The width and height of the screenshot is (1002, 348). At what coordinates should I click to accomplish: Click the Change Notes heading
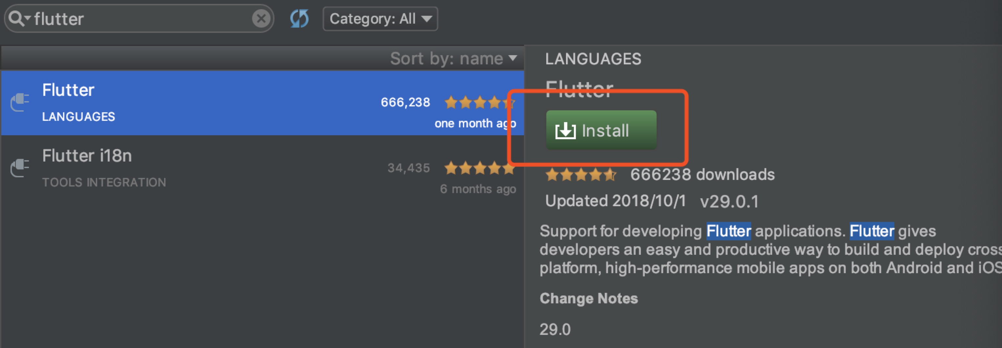coord(589,298)
